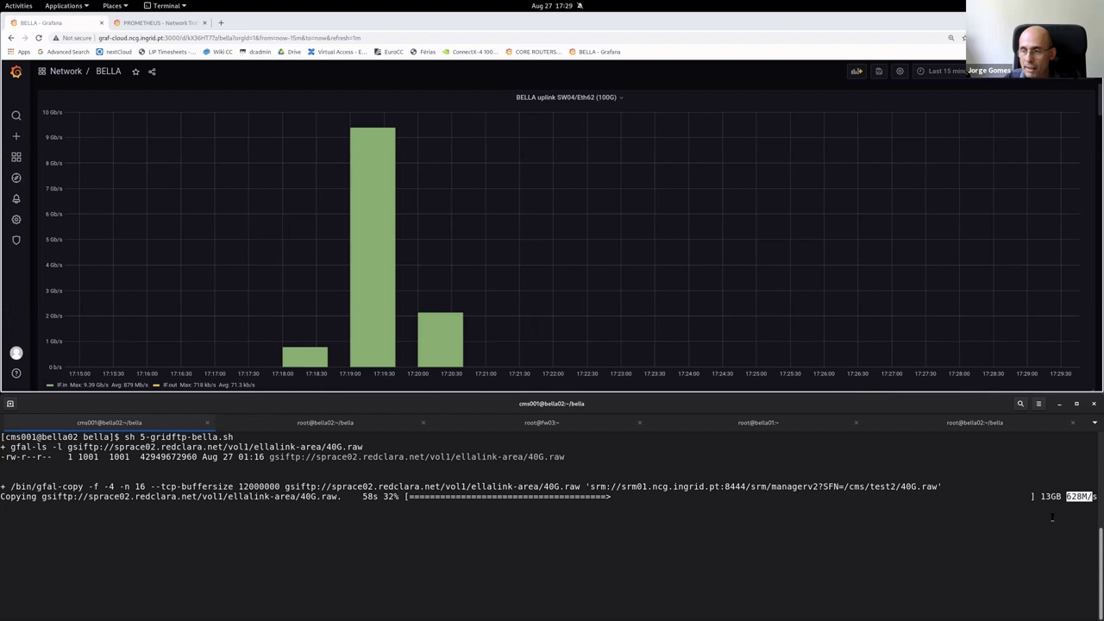Open the LIP Timesheets bookmark
This screenshot has height=621, width=1104.
[x=167, y=52]
